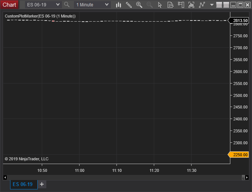Toggle the Chart Trader icon
Screen dimensions: 252x192
(181, 5)
